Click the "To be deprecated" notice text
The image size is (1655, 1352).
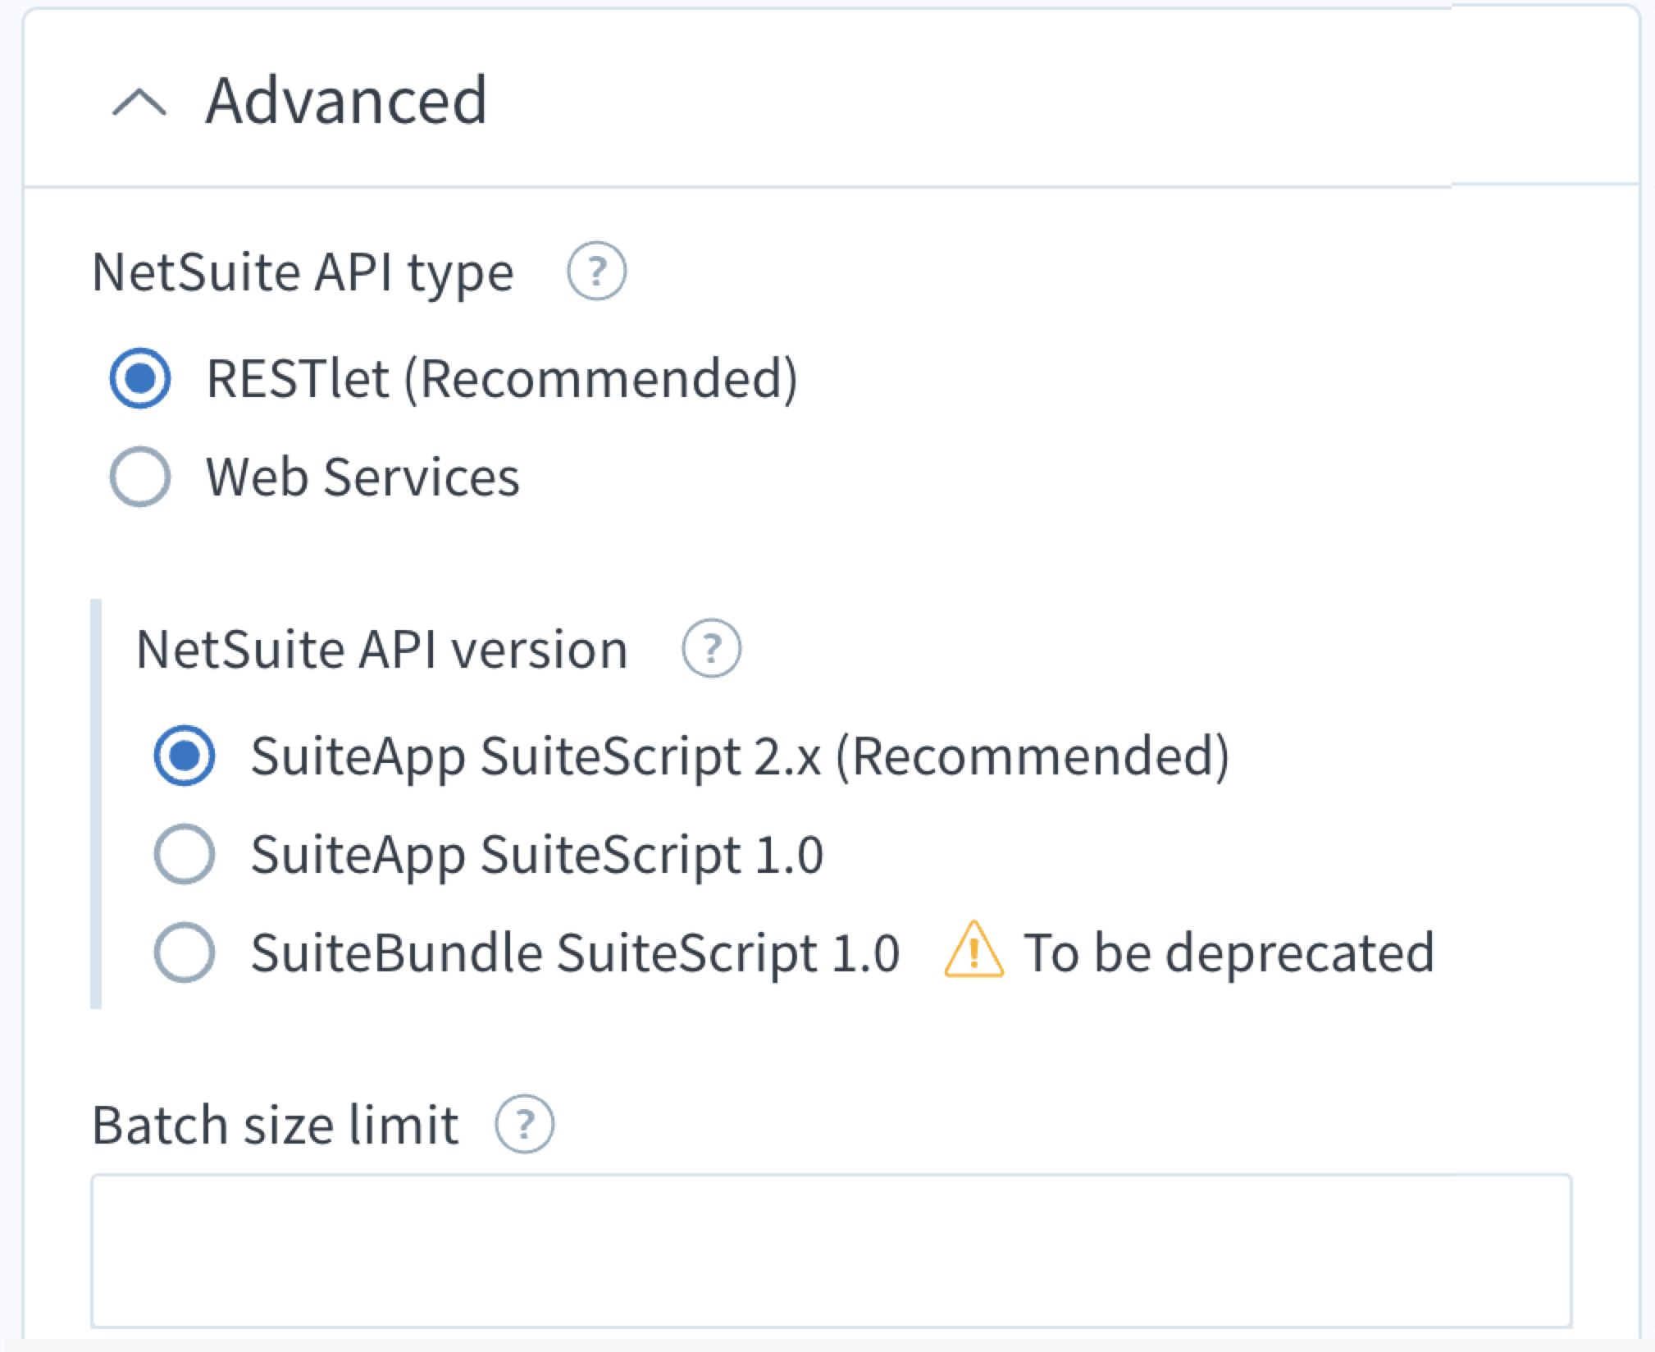click(x=1229, y=952)
